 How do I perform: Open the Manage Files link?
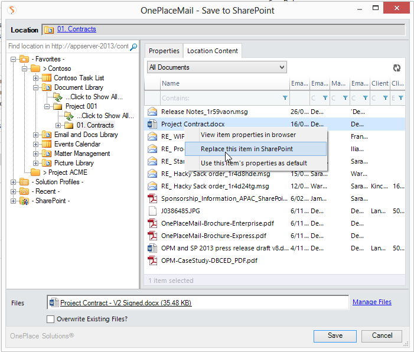(x=371, y=302)
